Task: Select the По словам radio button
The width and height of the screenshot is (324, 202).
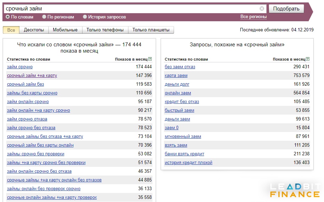Action: (8, 17)
